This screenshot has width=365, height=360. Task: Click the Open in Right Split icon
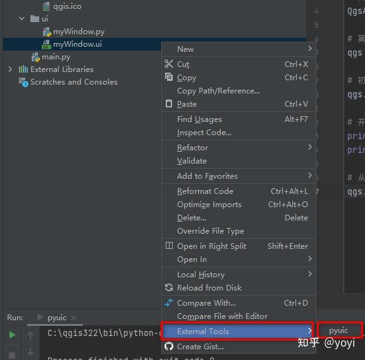click(169, 246)
